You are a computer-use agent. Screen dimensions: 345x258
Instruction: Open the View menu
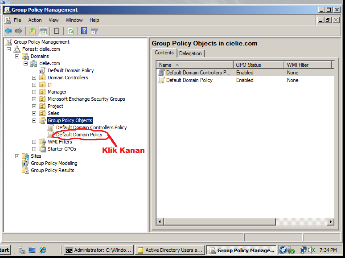pos(53,20)
